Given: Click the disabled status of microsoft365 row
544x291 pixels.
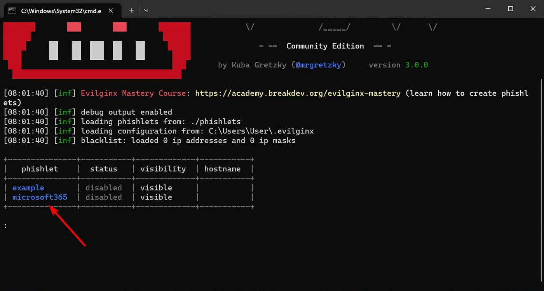Looking at the screenshot, I should click(x=103, y=197).
